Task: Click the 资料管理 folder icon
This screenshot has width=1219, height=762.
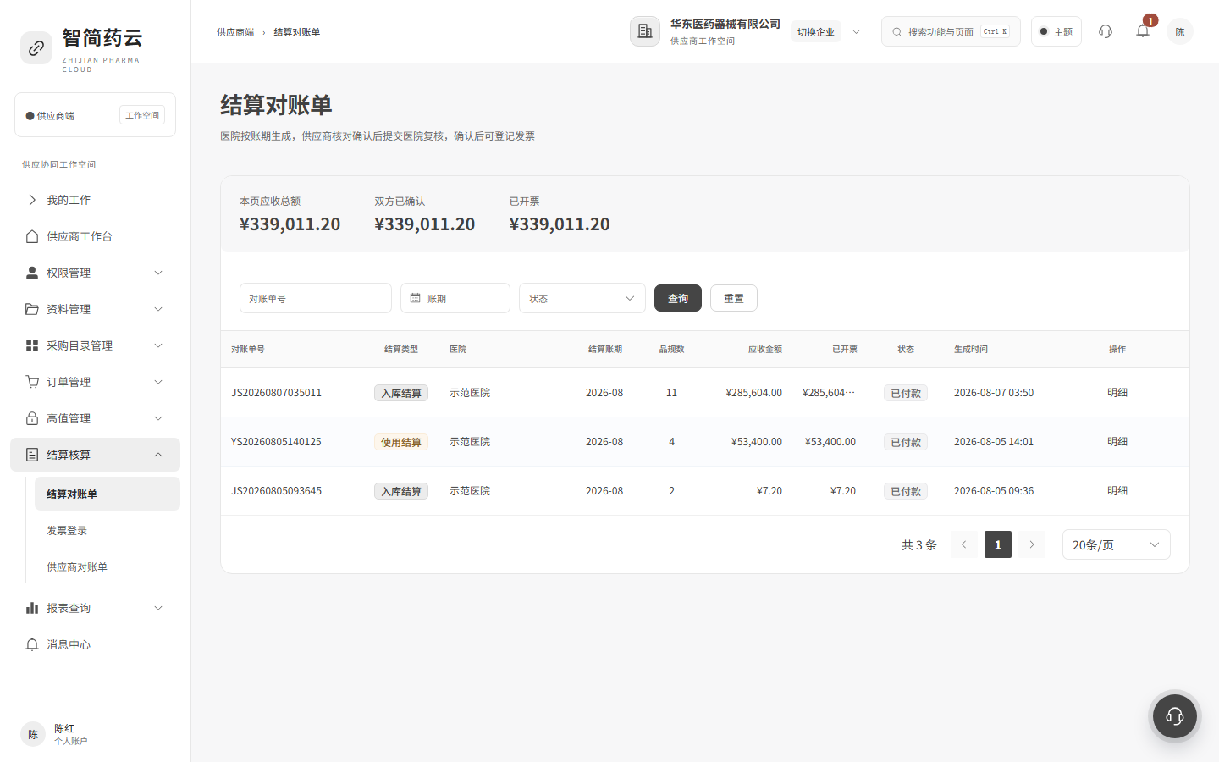Action: coord(32,309)
